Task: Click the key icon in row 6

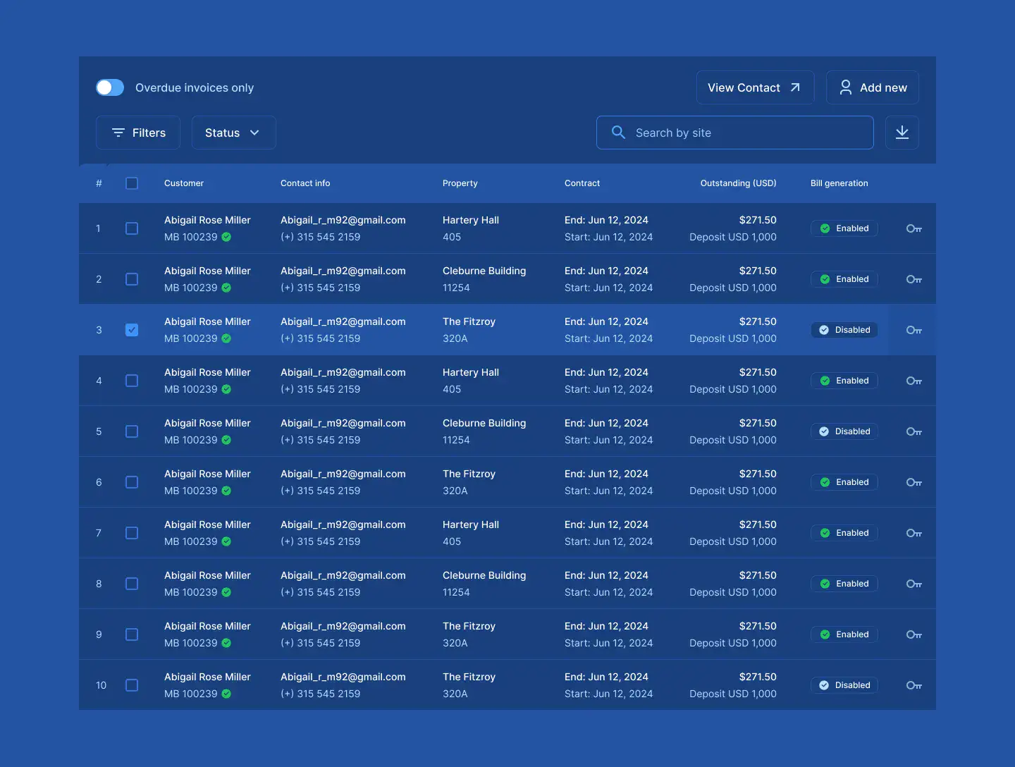Action: [914, 482]
